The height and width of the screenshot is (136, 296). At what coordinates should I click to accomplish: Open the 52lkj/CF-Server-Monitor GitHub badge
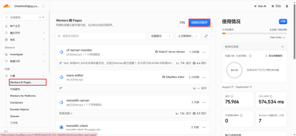[170, 52]
